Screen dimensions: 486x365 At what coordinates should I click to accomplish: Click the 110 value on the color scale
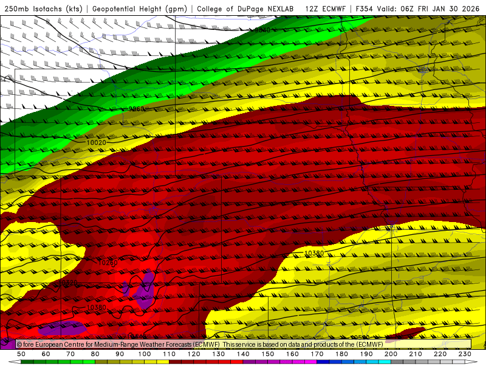169,354
